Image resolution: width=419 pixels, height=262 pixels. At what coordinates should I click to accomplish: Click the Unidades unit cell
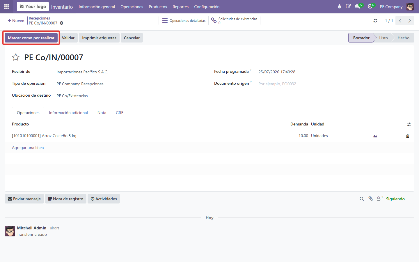coord(319,136)
